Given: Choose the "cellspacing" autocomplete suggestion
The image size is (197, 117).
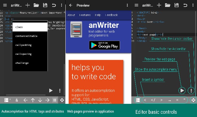Looking at the screenshot, I should pos(30,54).
